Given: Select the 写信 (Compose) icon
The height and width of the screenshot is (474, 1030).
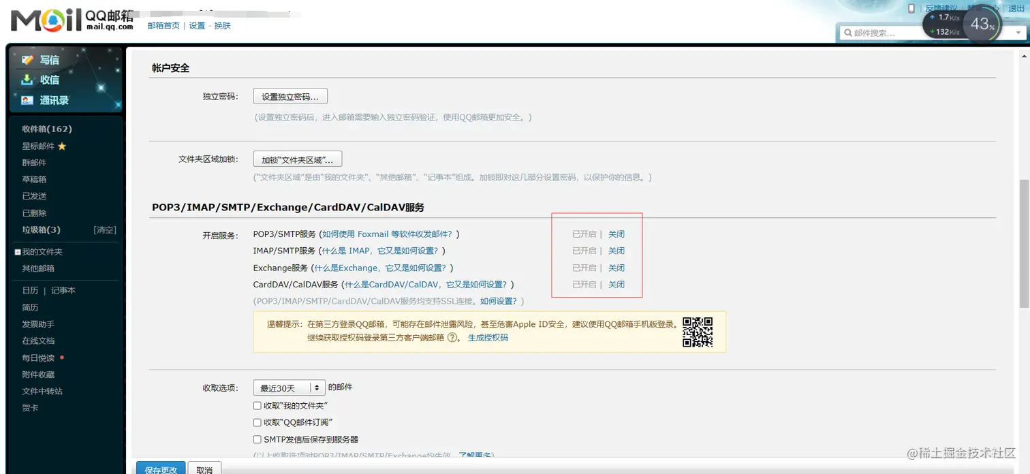Looking at the screenshot, I should pos(27,59).
